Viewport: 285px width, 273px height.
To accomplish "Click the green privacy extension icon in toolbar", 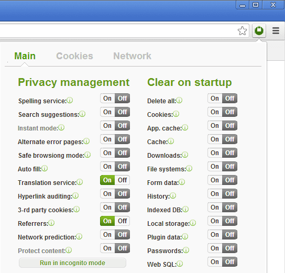I will [259, 30].
